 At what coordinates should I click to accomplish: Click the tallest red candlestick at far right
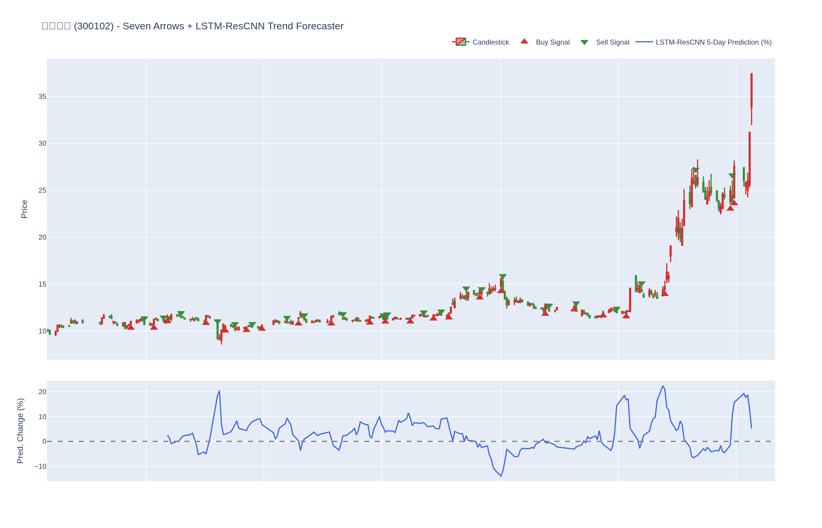coord(751,90)
